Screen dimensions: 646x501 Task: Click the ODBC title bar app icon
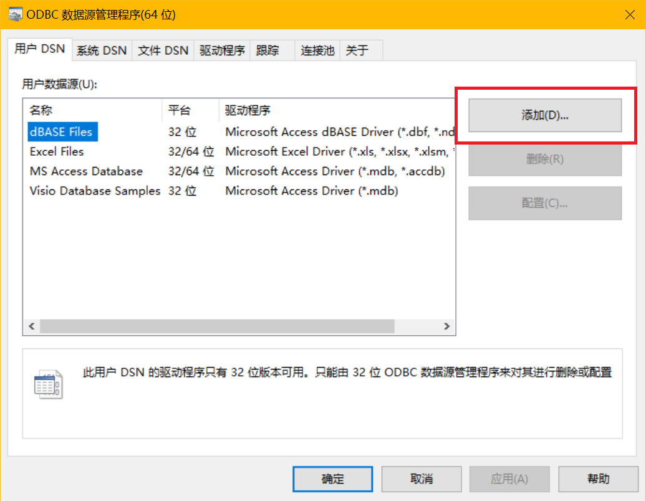(x=15, y=14)
